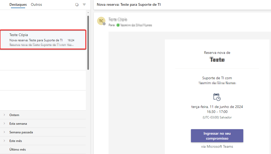This screenshot has width=271, height=154.
Task: Click the green plus icon next to Para
Action: [x=118, y=25]
